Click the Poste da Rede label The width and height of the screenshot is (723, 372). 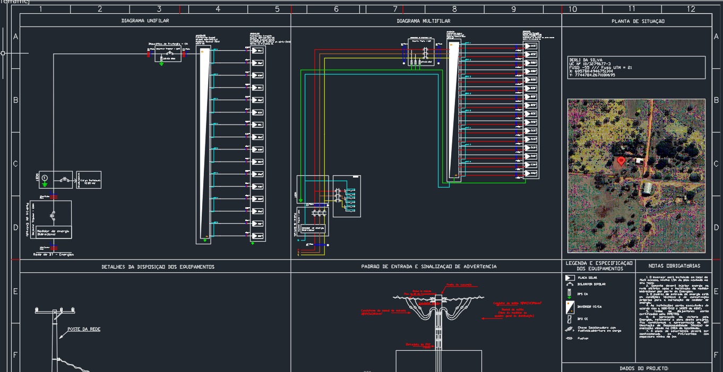click(84, 329)
